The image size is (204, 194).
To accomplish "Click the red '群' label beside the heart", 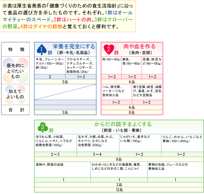I will pyautogui.click(x=116, y=53).
